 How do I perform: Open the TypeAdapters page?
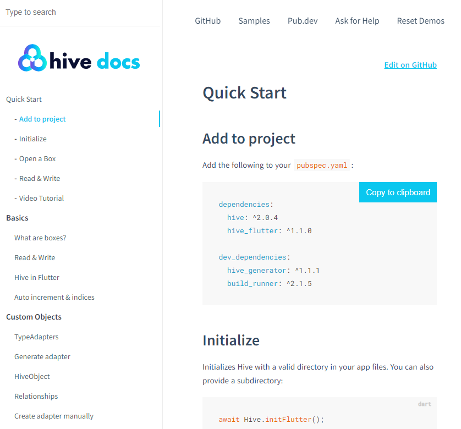click(x=36, y=337)
